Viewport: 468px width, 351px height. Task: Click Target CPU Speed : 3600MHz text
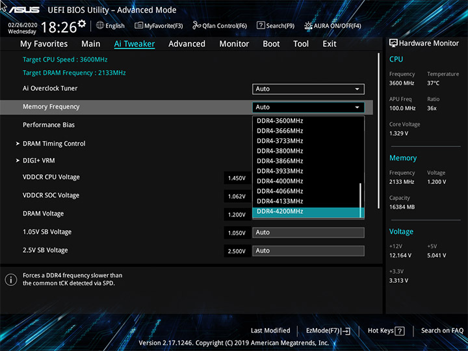click(65, 59)
